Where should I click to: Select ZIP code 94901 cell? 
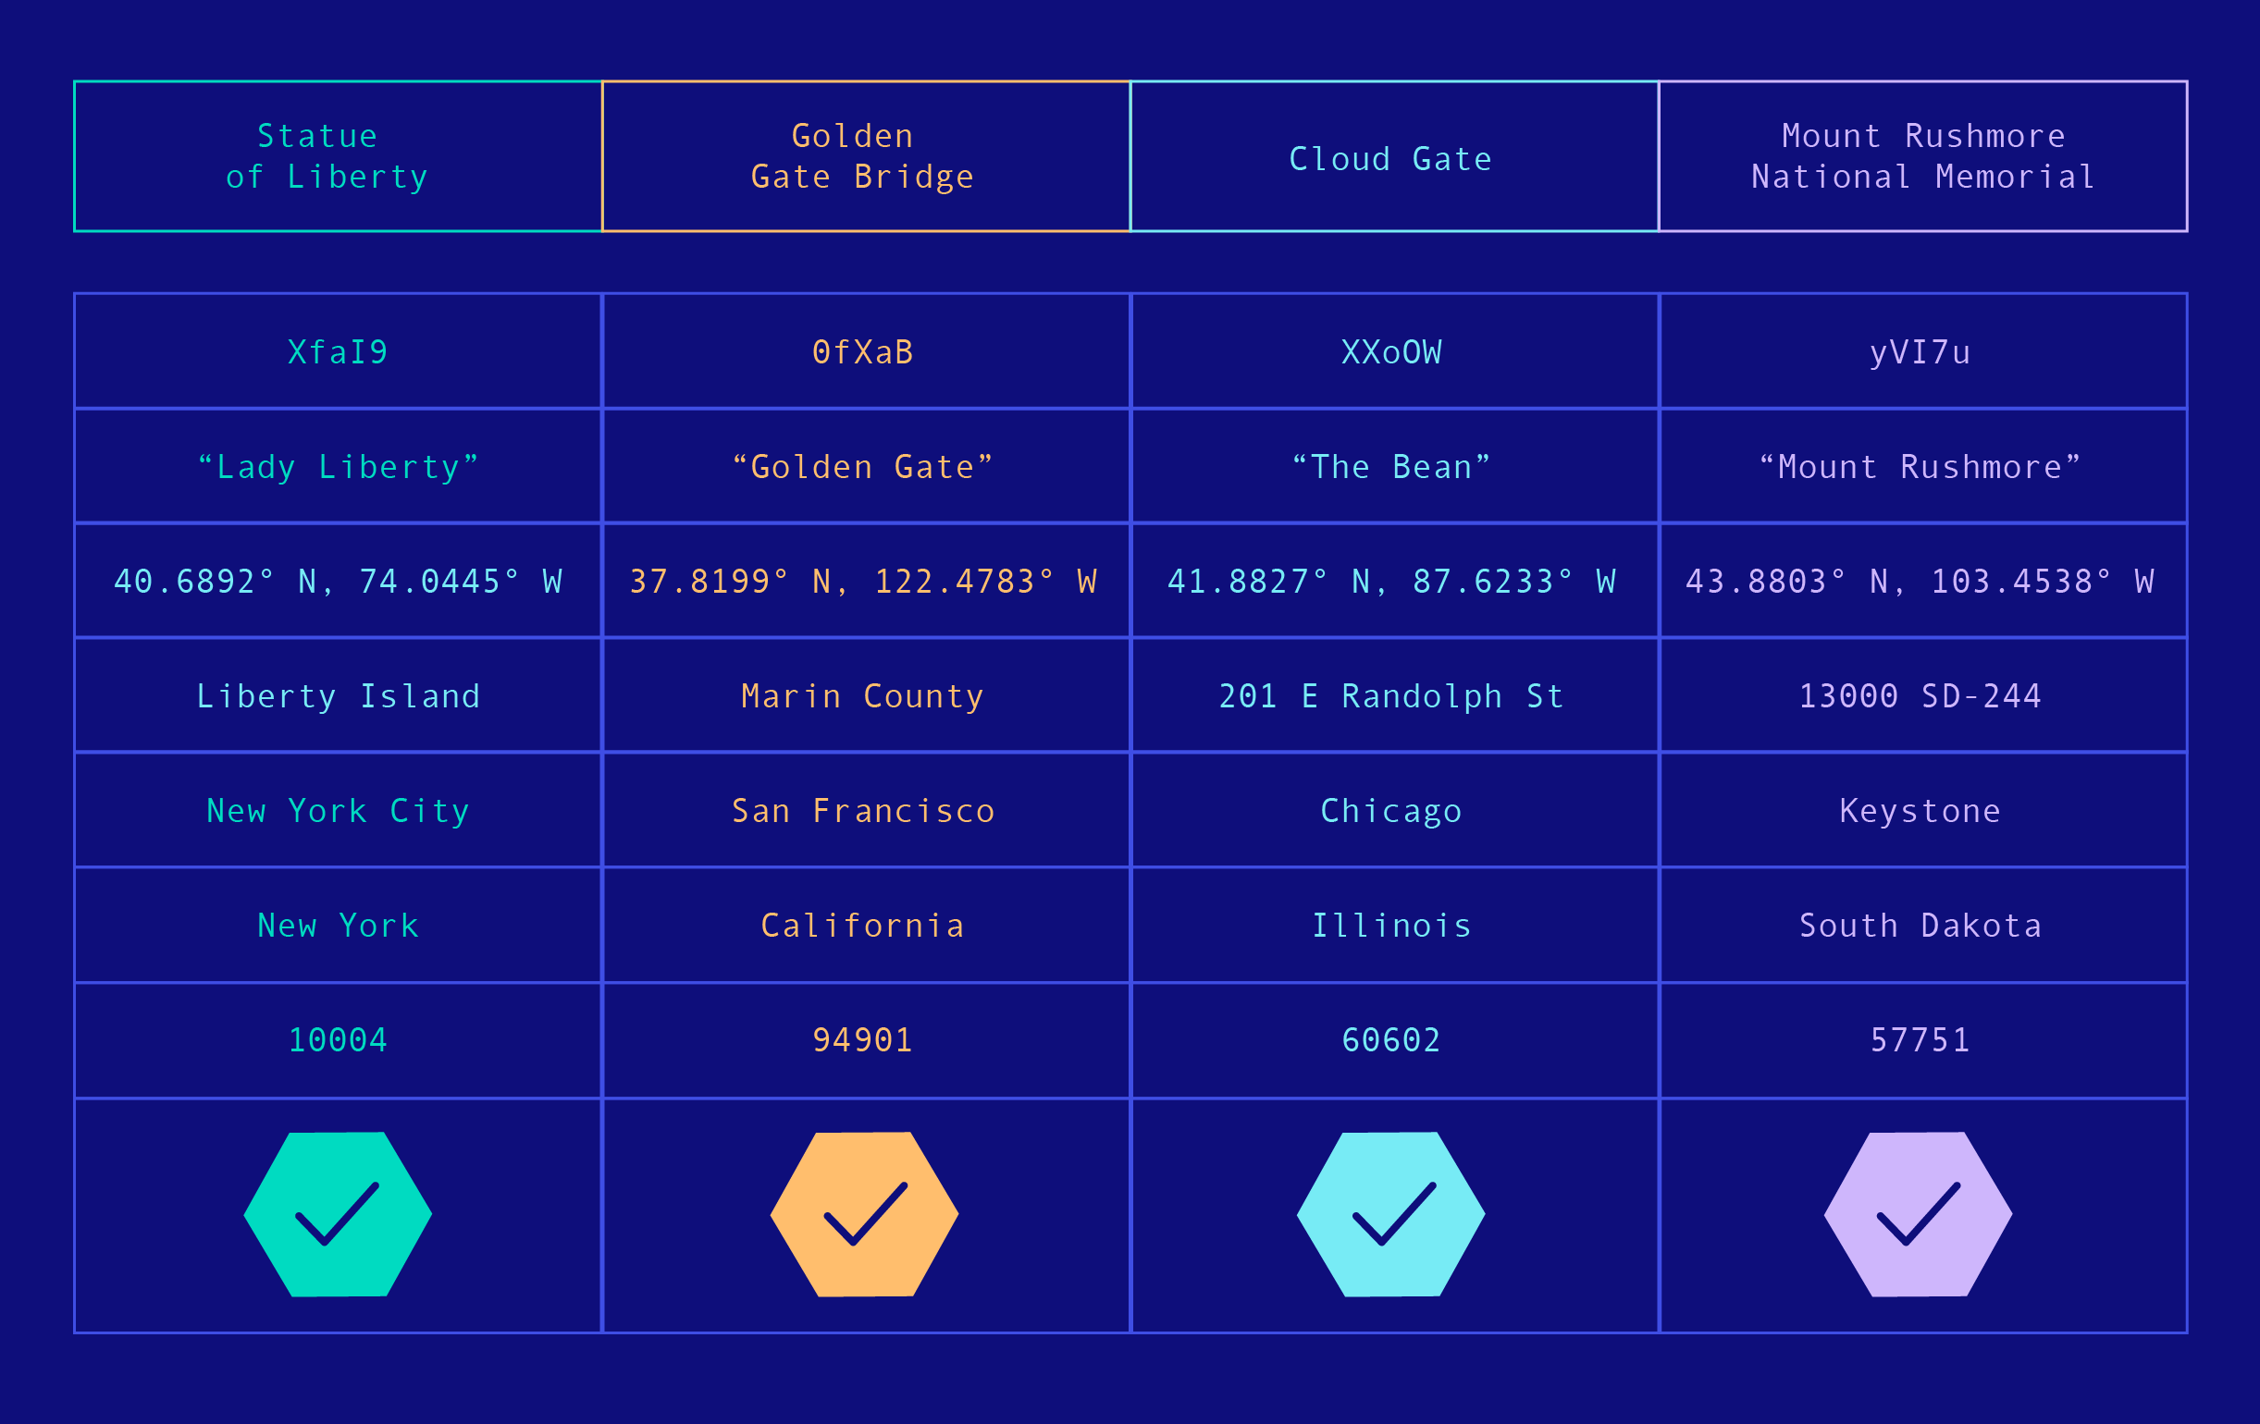[866, 1040]
